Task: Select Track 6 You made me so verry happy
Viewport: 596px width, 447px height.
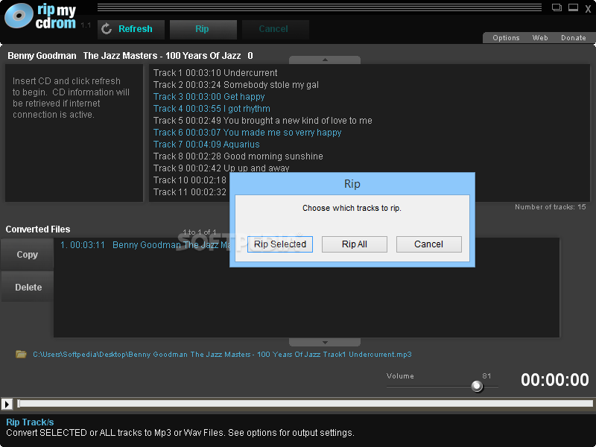Action: point(247,133)
